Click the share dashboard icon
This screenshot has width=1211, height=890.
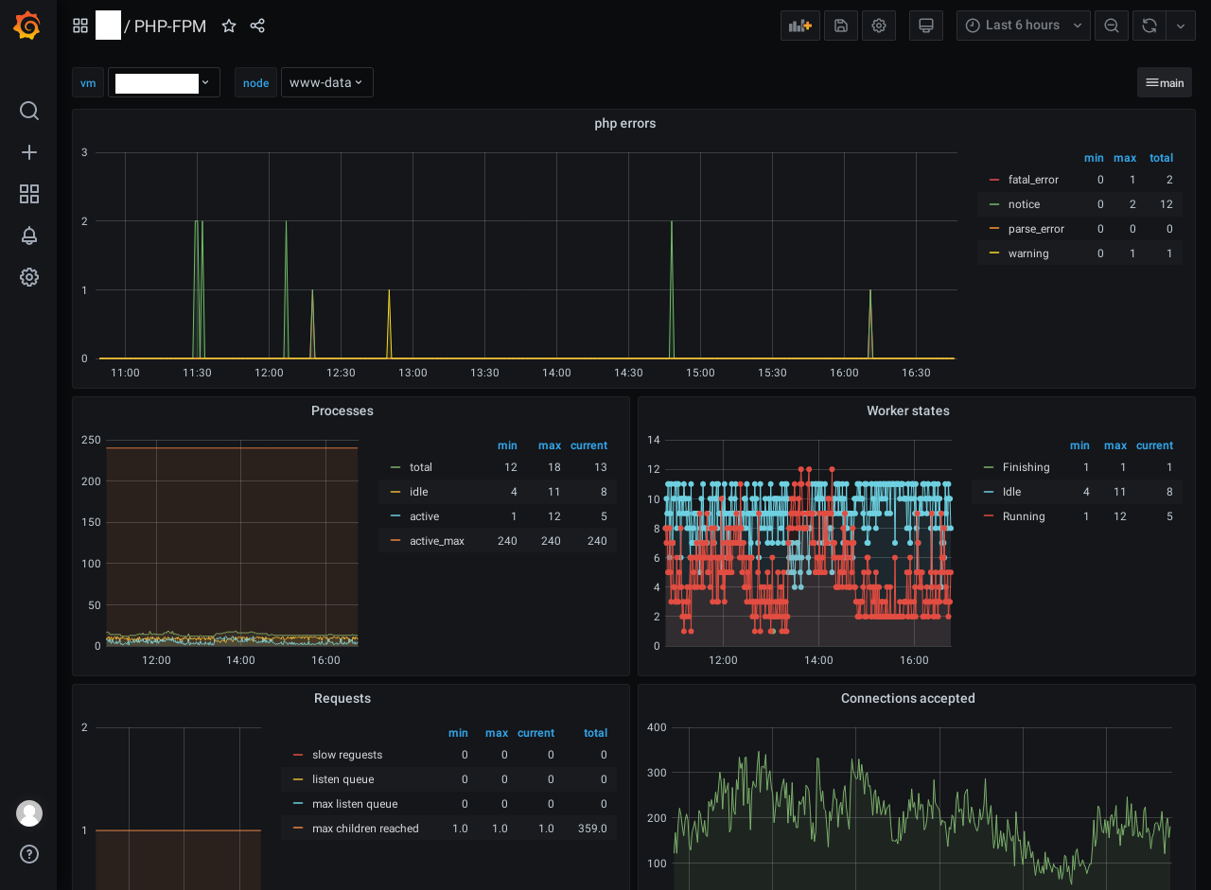(x=257, y=26)
